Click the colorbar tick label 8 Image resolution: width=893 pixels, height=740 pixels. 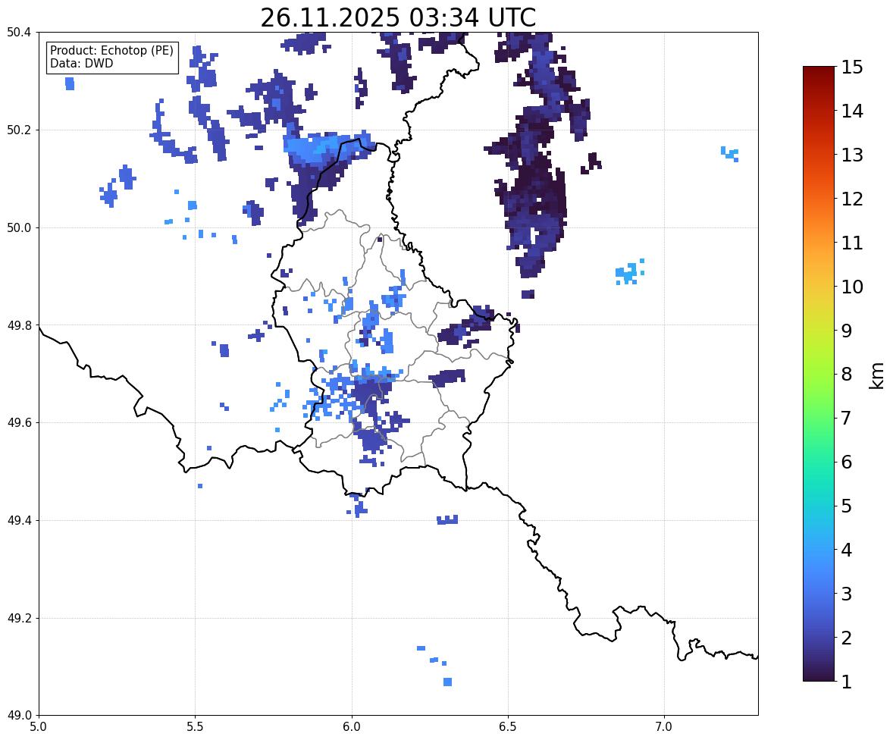pyautogui.click(x=847, y=375)
